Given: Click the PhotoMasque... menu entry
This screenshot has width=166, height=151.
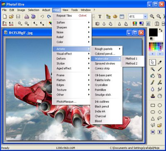Looking at the screenshot, I should tap(66, 102).
